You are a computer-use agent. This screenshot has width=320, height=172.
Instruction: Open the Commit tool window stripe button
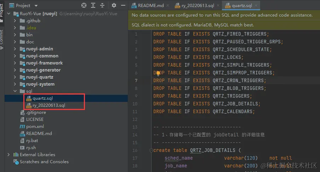(x=2, y=39)
